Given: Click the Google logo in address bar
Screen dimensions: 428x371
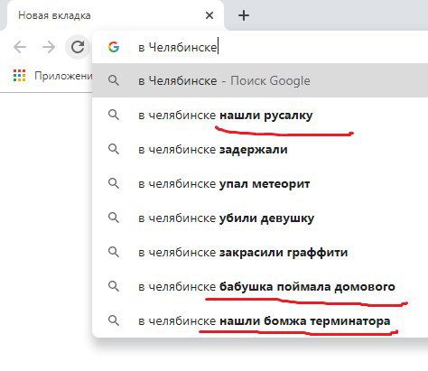Looking at the screenshot, I should [x=114, y=47].
